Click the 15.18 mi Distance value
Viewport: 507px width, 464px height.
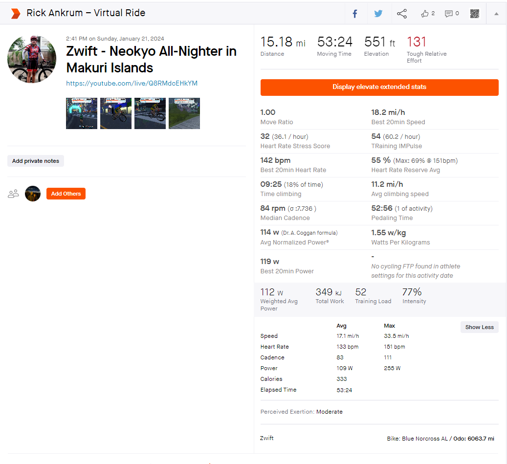point(283,42)
